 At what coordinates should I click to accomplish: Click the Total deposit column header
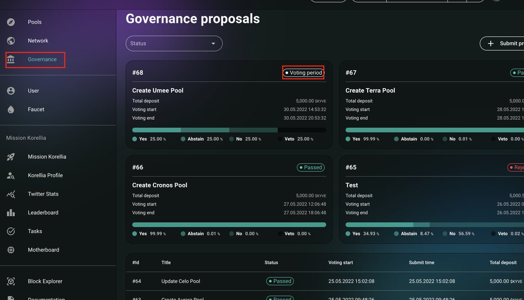click(503, 262)
